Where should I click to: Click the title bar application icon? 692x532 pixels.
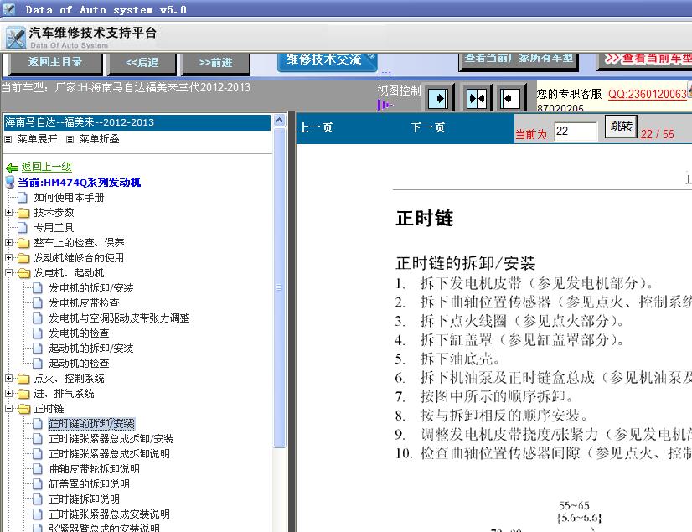[9, 9]
